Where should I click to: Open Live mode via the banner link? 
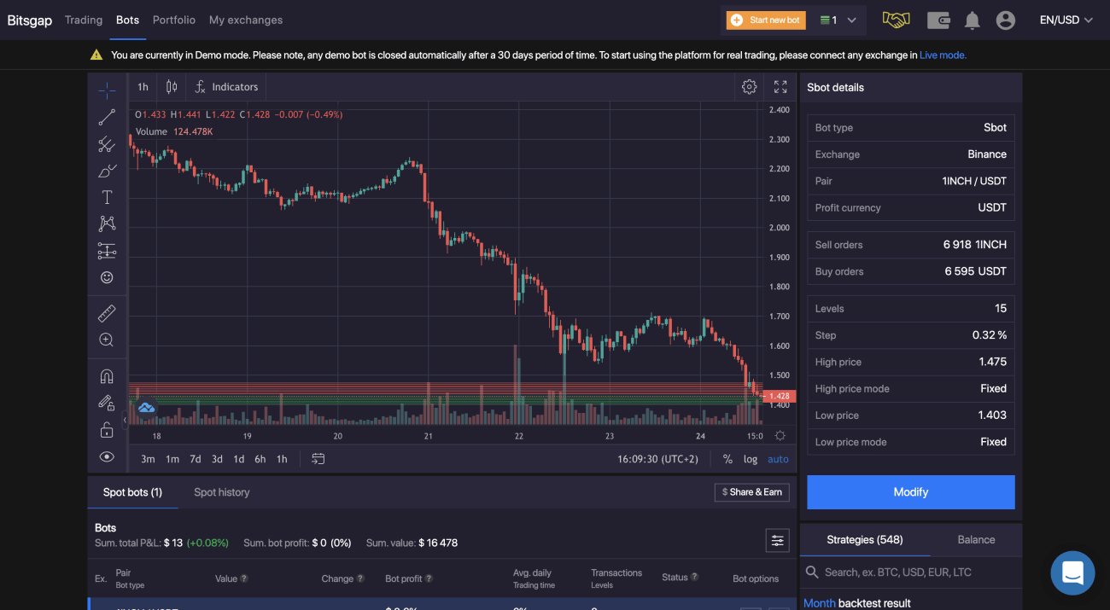943,54
